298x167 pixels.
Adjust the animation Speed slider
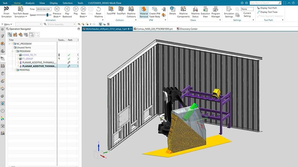(47, 15)
